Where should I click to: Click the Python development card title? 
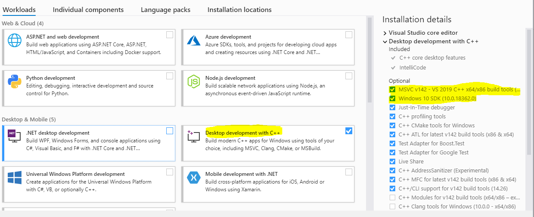[51, 78]
